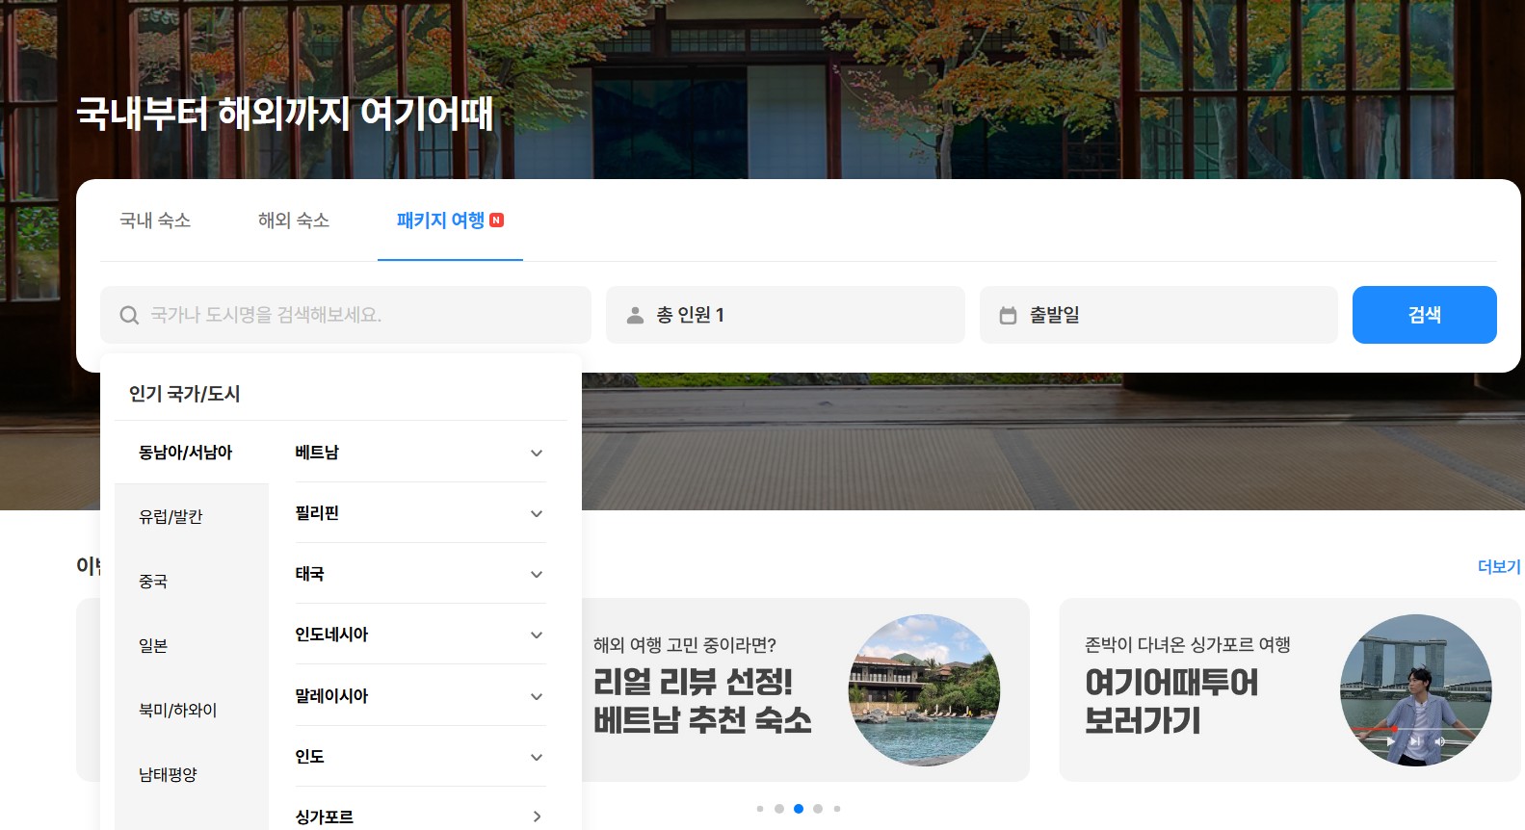Open the 더보기 link
The height and width of the screenshot is (830, 1525).
coord(1498,567)
